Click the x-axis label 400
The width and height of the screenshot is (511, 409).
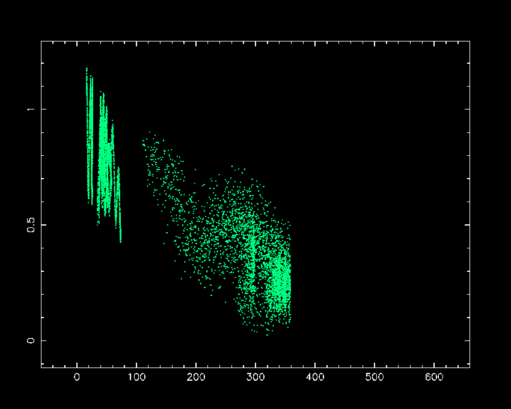point(315,377)
